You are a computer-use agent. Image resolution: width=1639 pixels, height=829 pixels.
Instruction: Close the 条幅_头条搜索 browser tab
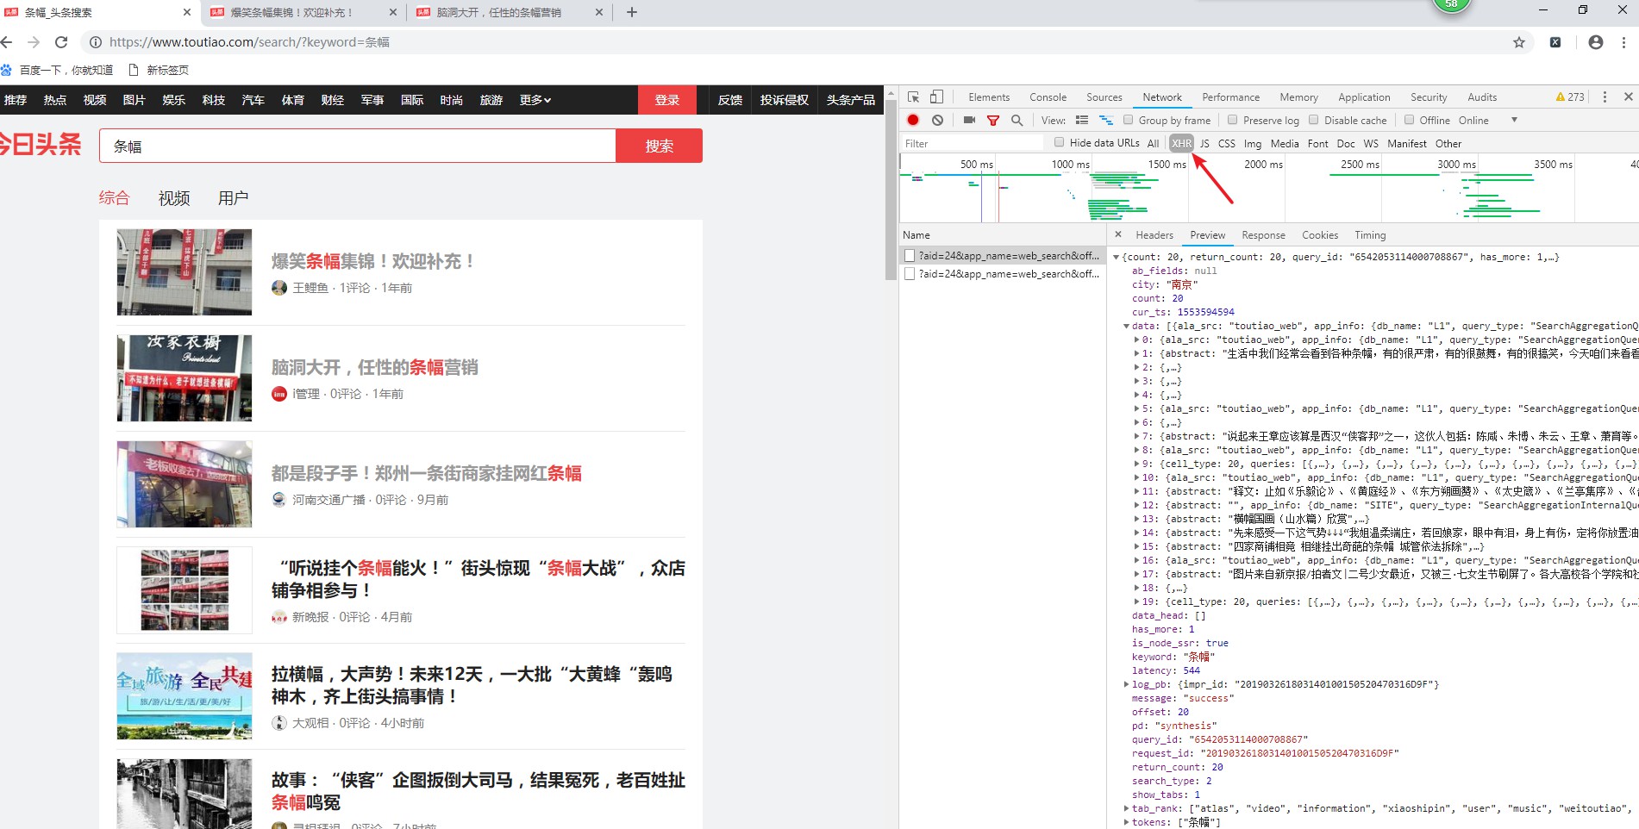[x=187, y=12]
